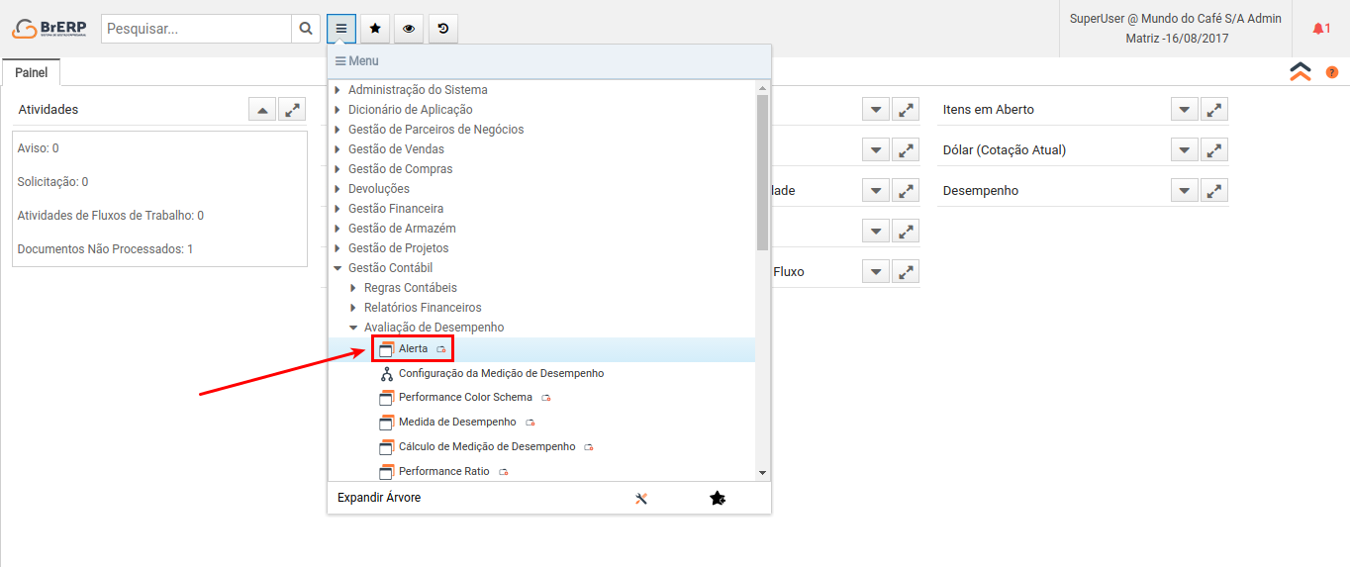The width and height of the screenshot is (1350, 567).
Task: Toggle the hamburger Menu button in toolbar
Action: 341,29
